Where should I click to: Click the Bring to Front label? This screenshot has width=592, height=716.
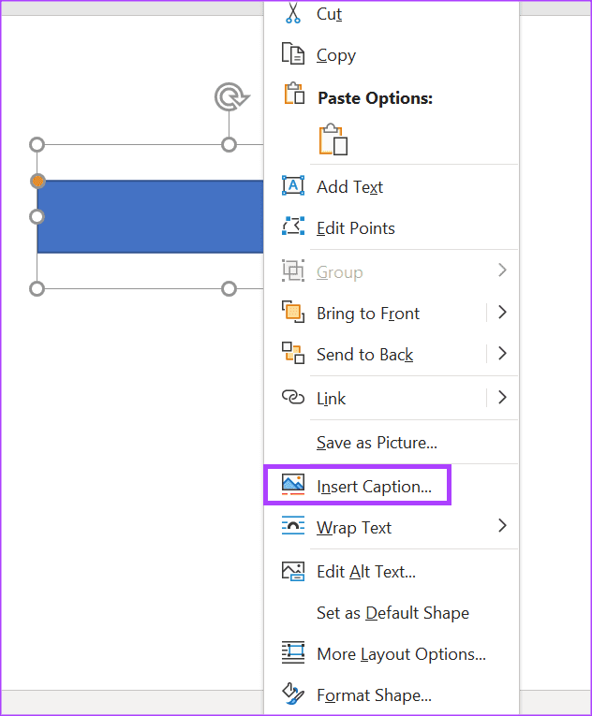pyautogui.click(x=368, y=314)
